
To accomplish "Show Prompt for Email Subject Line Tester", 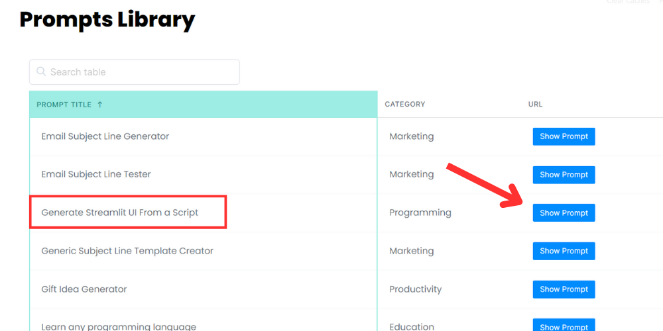I will point(564,175).
